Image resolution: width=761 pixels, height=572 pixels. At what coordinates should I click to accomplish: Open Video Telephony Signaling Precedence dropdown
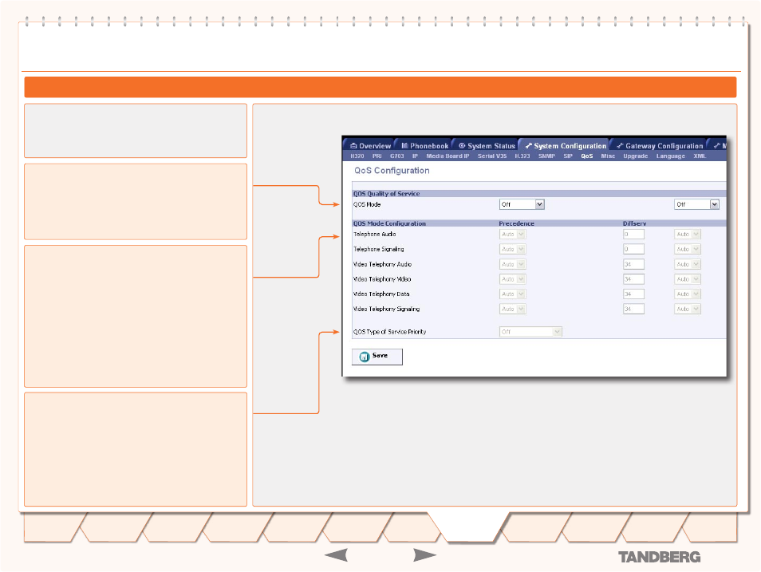512,309
